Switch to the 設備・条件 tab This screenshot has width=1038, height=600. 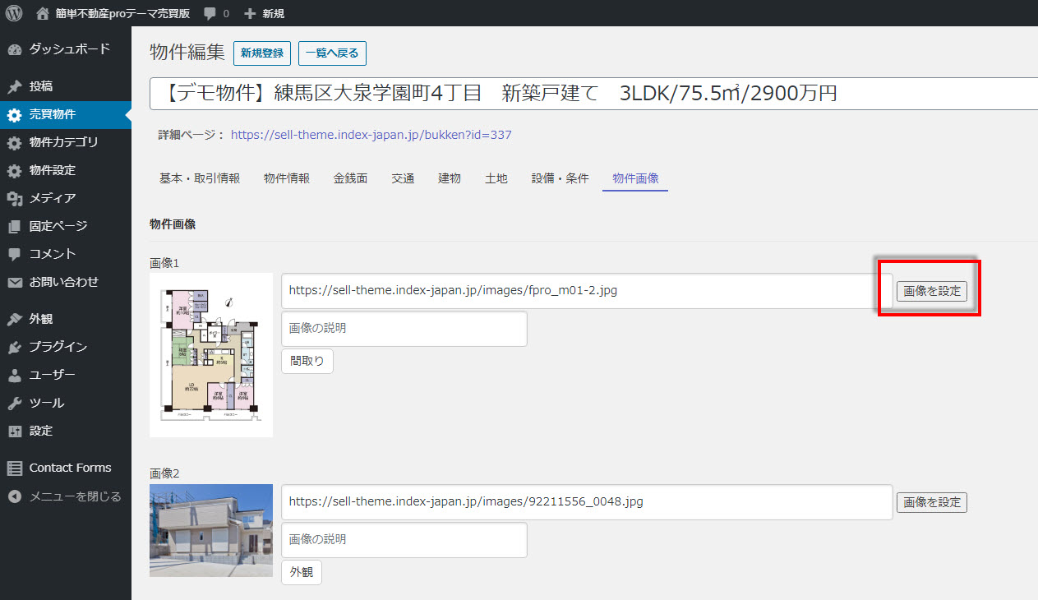tap(560, 178)
